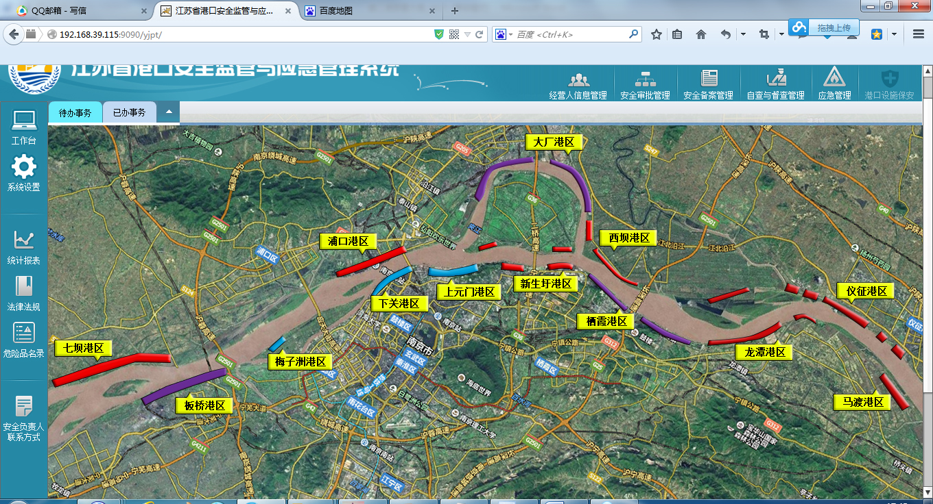
Task: Click 经营人信息管理 people icon
Action: point(578,79)
